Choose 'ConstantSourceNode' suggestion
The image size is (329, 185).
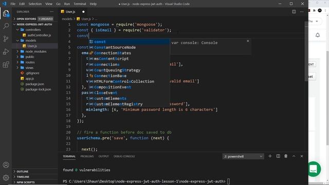(129, 47)
